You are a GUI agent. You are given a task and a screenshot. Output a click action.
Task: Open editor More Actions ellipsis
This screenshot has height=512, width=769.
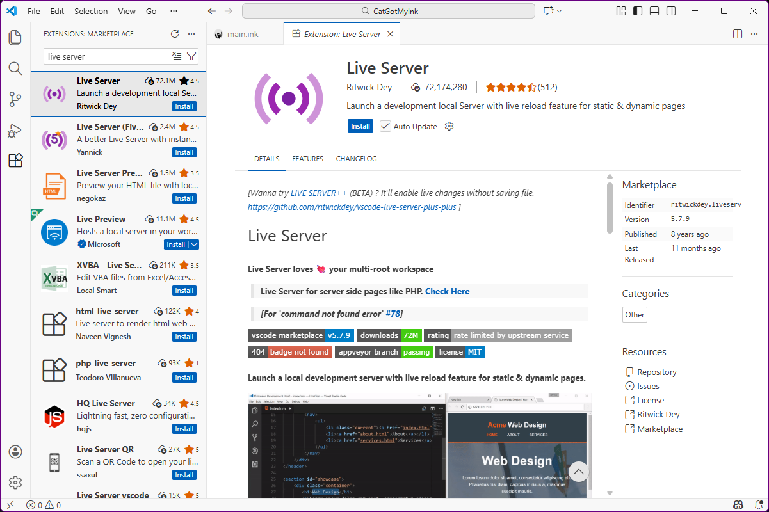click(754, 34)
